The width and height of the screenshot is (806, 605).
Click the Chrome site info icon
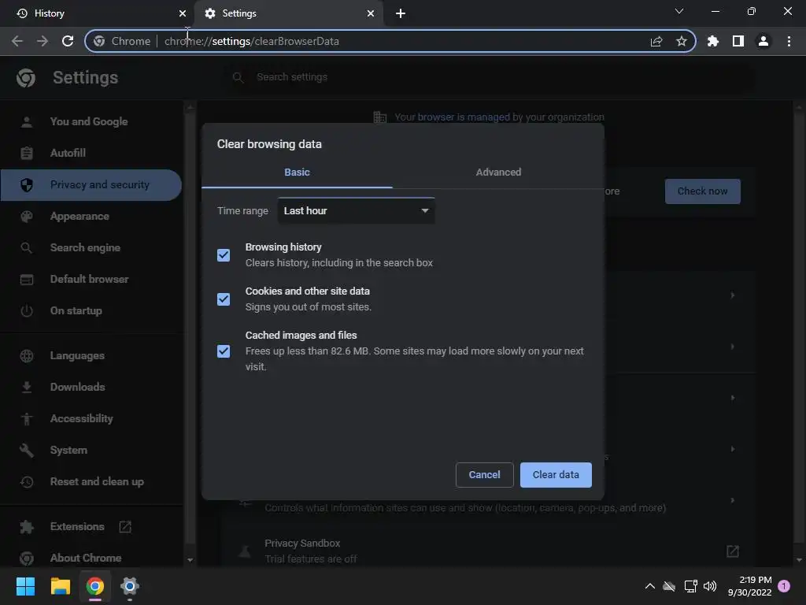coord(99,41)
